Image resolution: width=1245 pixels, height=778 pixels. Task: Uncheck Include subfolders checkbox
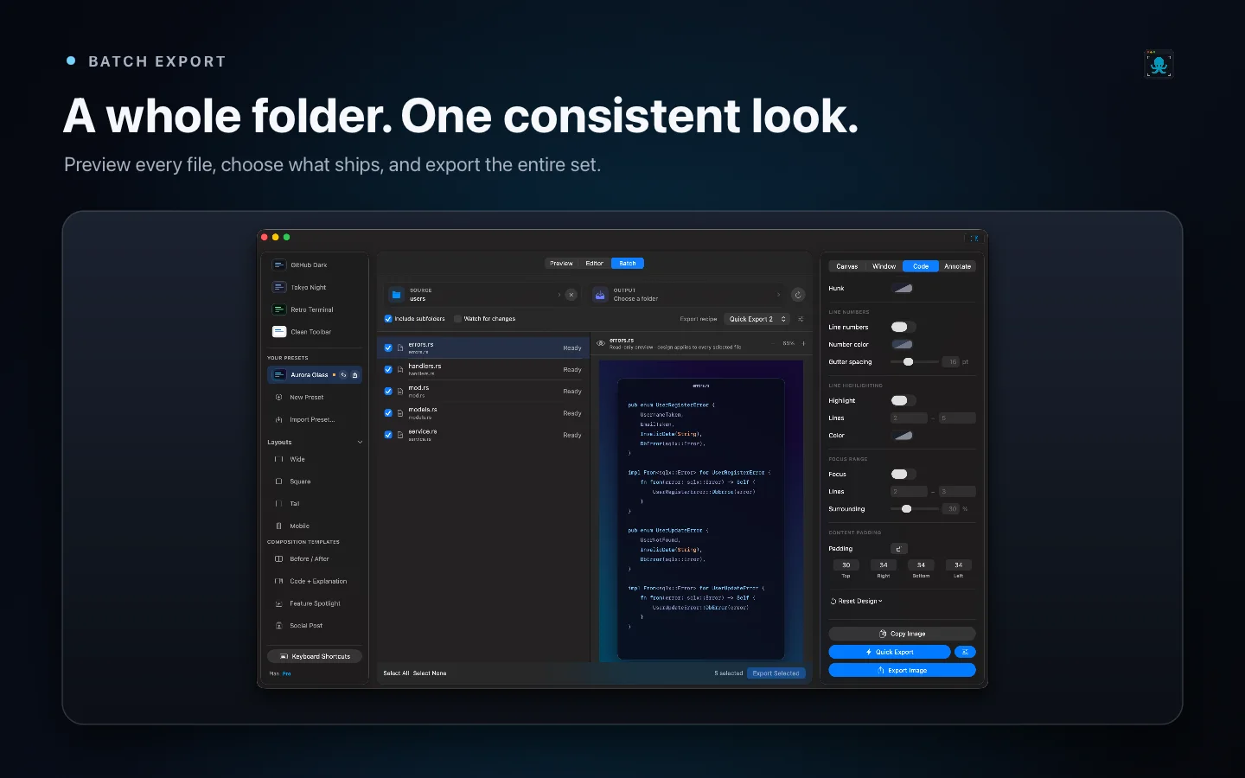pos(388,319)
